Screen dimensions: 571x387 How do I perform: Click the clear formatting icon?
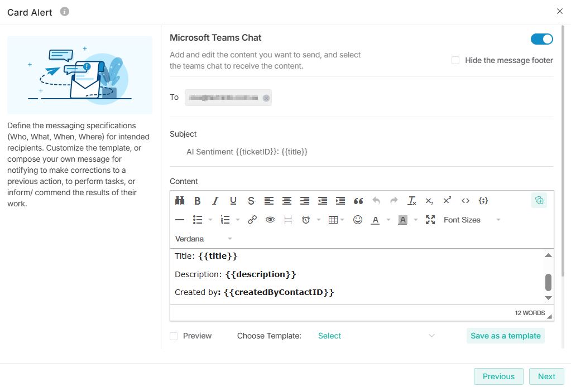point(412,201)
